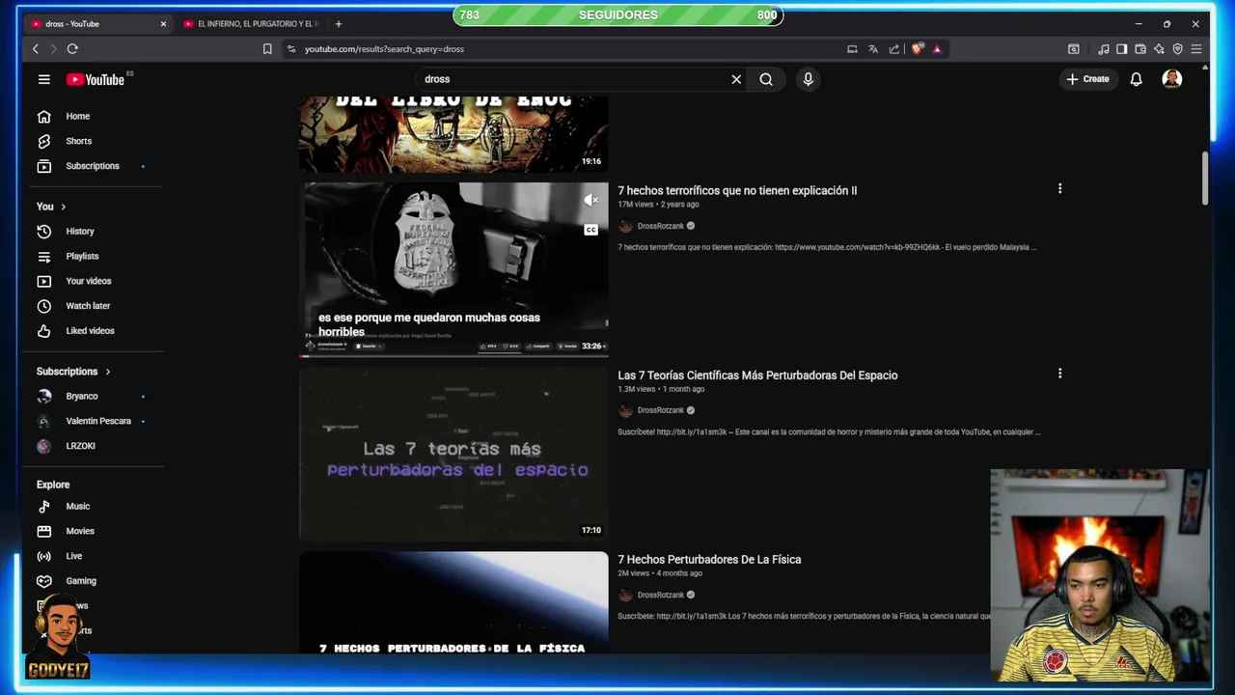Open Brave Shields lion icon
Image resolution: width=1235 pixels, height=695 pixels.
[917, 48]
